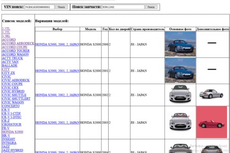Click the Год column header
This screenshot has width=230, height=153.
[105, 29]
